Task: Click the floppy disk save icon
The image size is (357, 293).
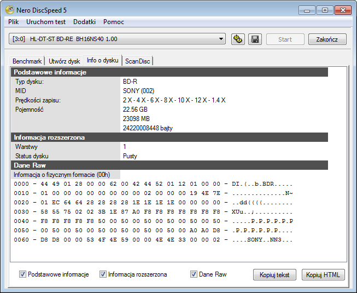Action: coord(255,39)
